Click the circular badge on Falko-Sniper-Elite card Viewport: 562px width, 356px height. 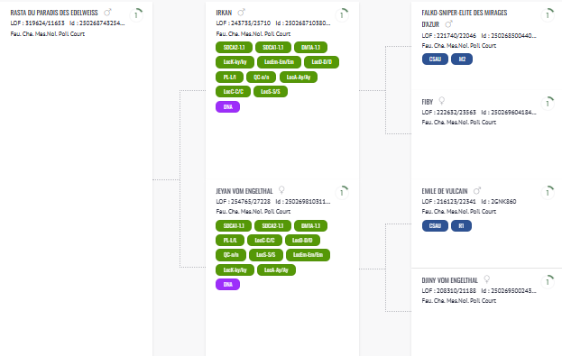pos(548,15)
